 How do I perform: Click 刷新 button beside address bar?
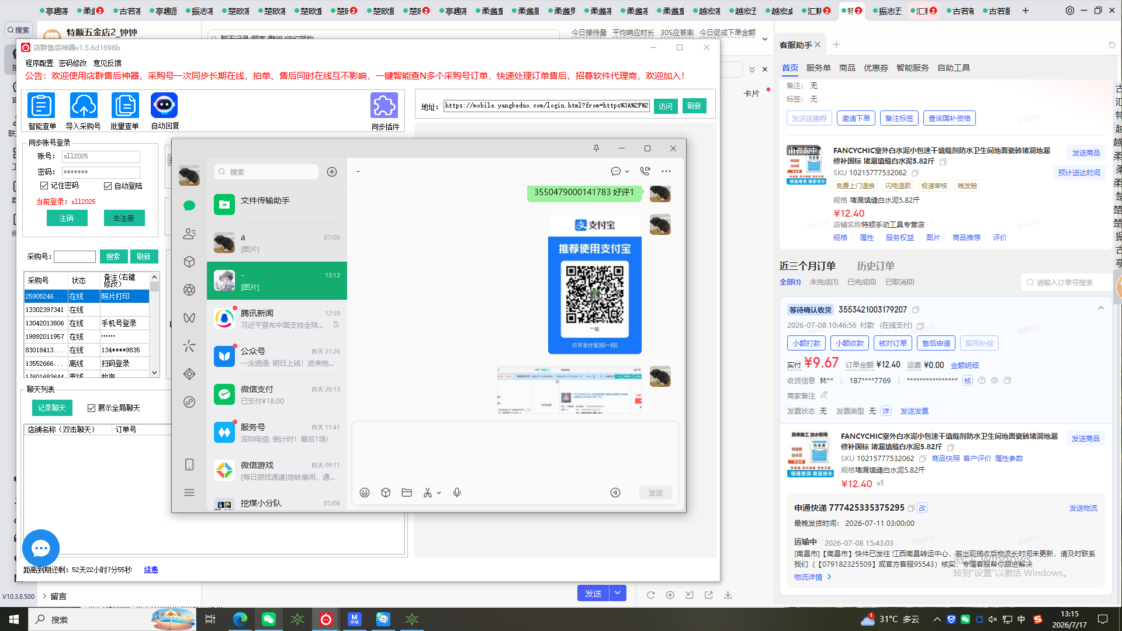694,106
